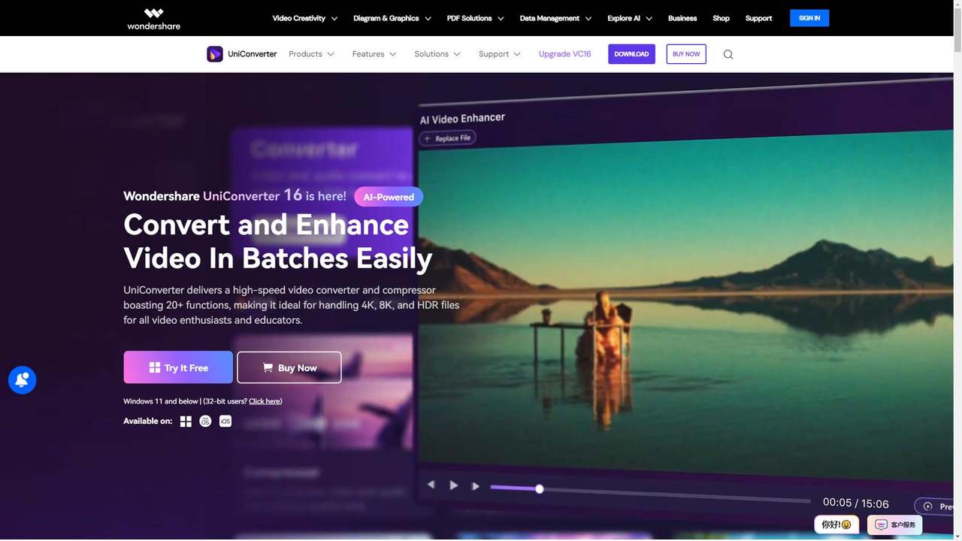Image resolution: width=962 pixels, height=541 pixels.
Task: Click the 00:05 / 15:06 timestamp
Action: click(855, 503)
